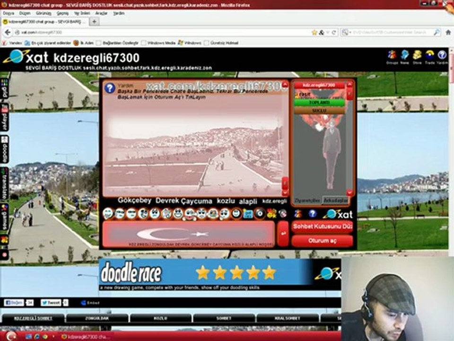The width and height of the screenshot is (454, 341).
Task: Click the emoticon directly left of the blue square icon
Action: coord(236,214)
